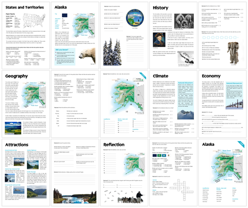Click the US map outline image
This screenshot has height=208, width=248.
(34, 21)
